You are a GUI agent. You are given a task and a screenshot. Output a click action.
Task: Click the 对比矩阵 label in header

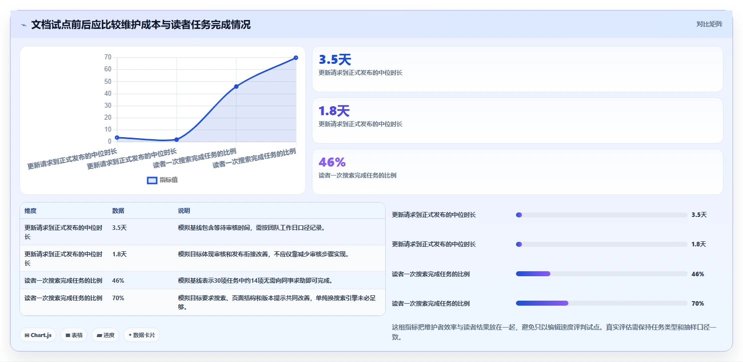coord(710,24)
